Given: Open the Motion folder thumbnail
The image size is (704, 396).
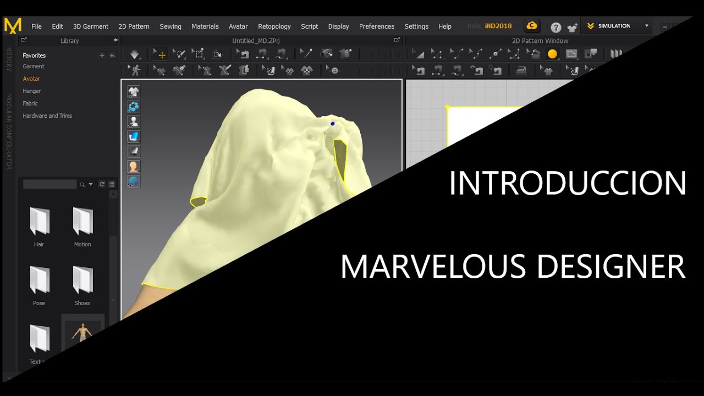Looking at the screenshot, I should tap(82, 227).
